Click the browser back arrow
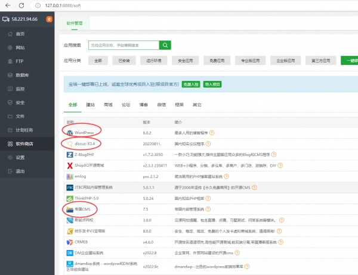 8,5
